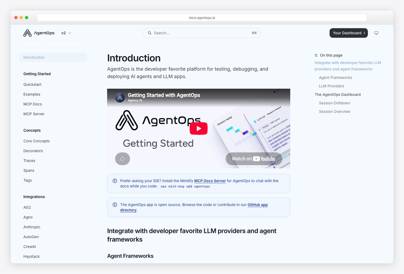Click the video share arrow icon
Viewport: 404px width, 274px height.
(123, 159)
